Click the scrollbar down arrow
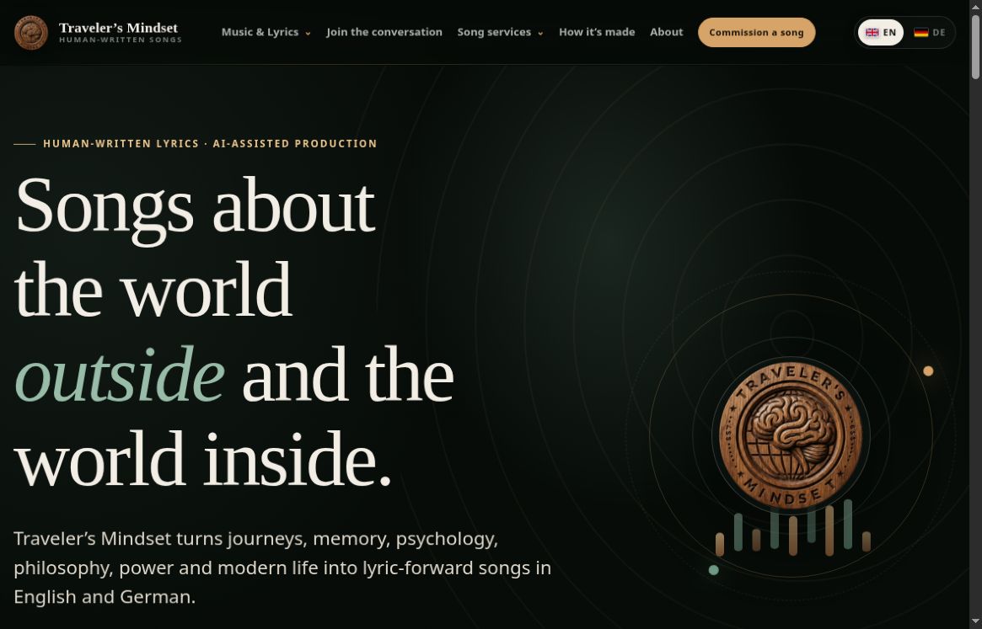The image size is (982, 629). [x=975, y=622]
